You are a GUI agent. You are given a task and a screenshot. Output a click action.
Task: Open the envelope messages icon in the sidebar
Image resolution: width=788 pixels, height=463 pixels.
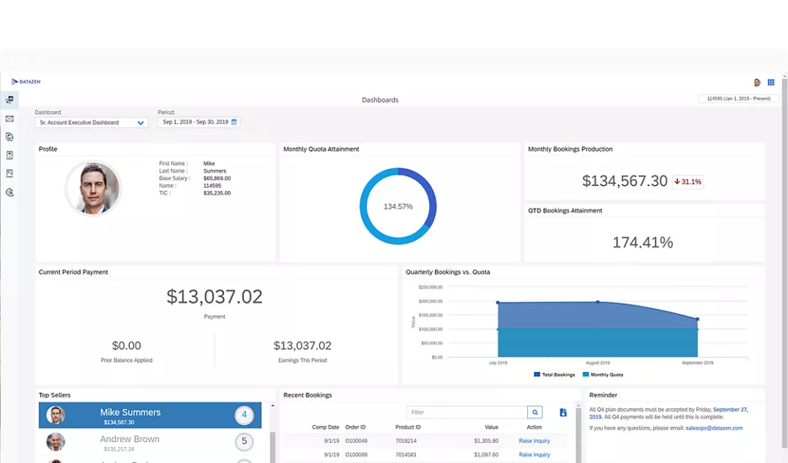pyautogui.click(x=9, y=119)
